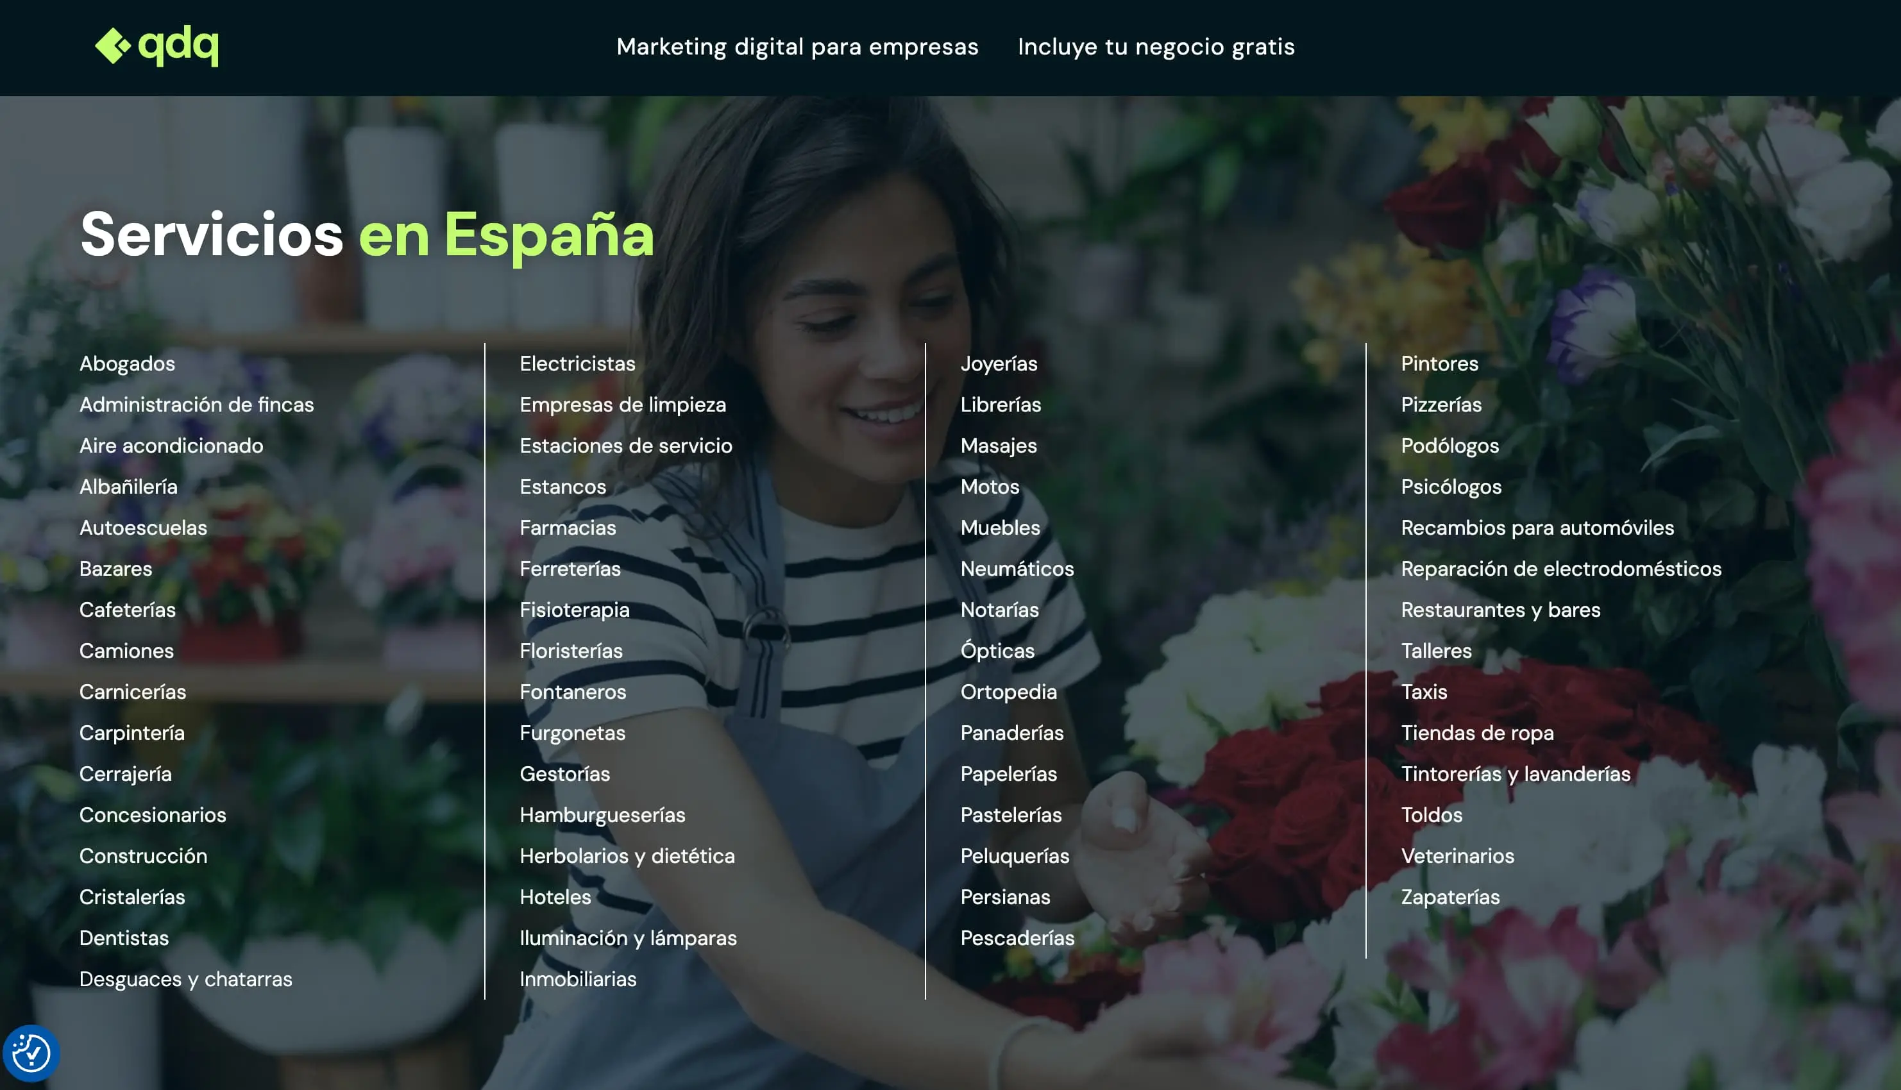Open the Farmacias category

[568, 528]
